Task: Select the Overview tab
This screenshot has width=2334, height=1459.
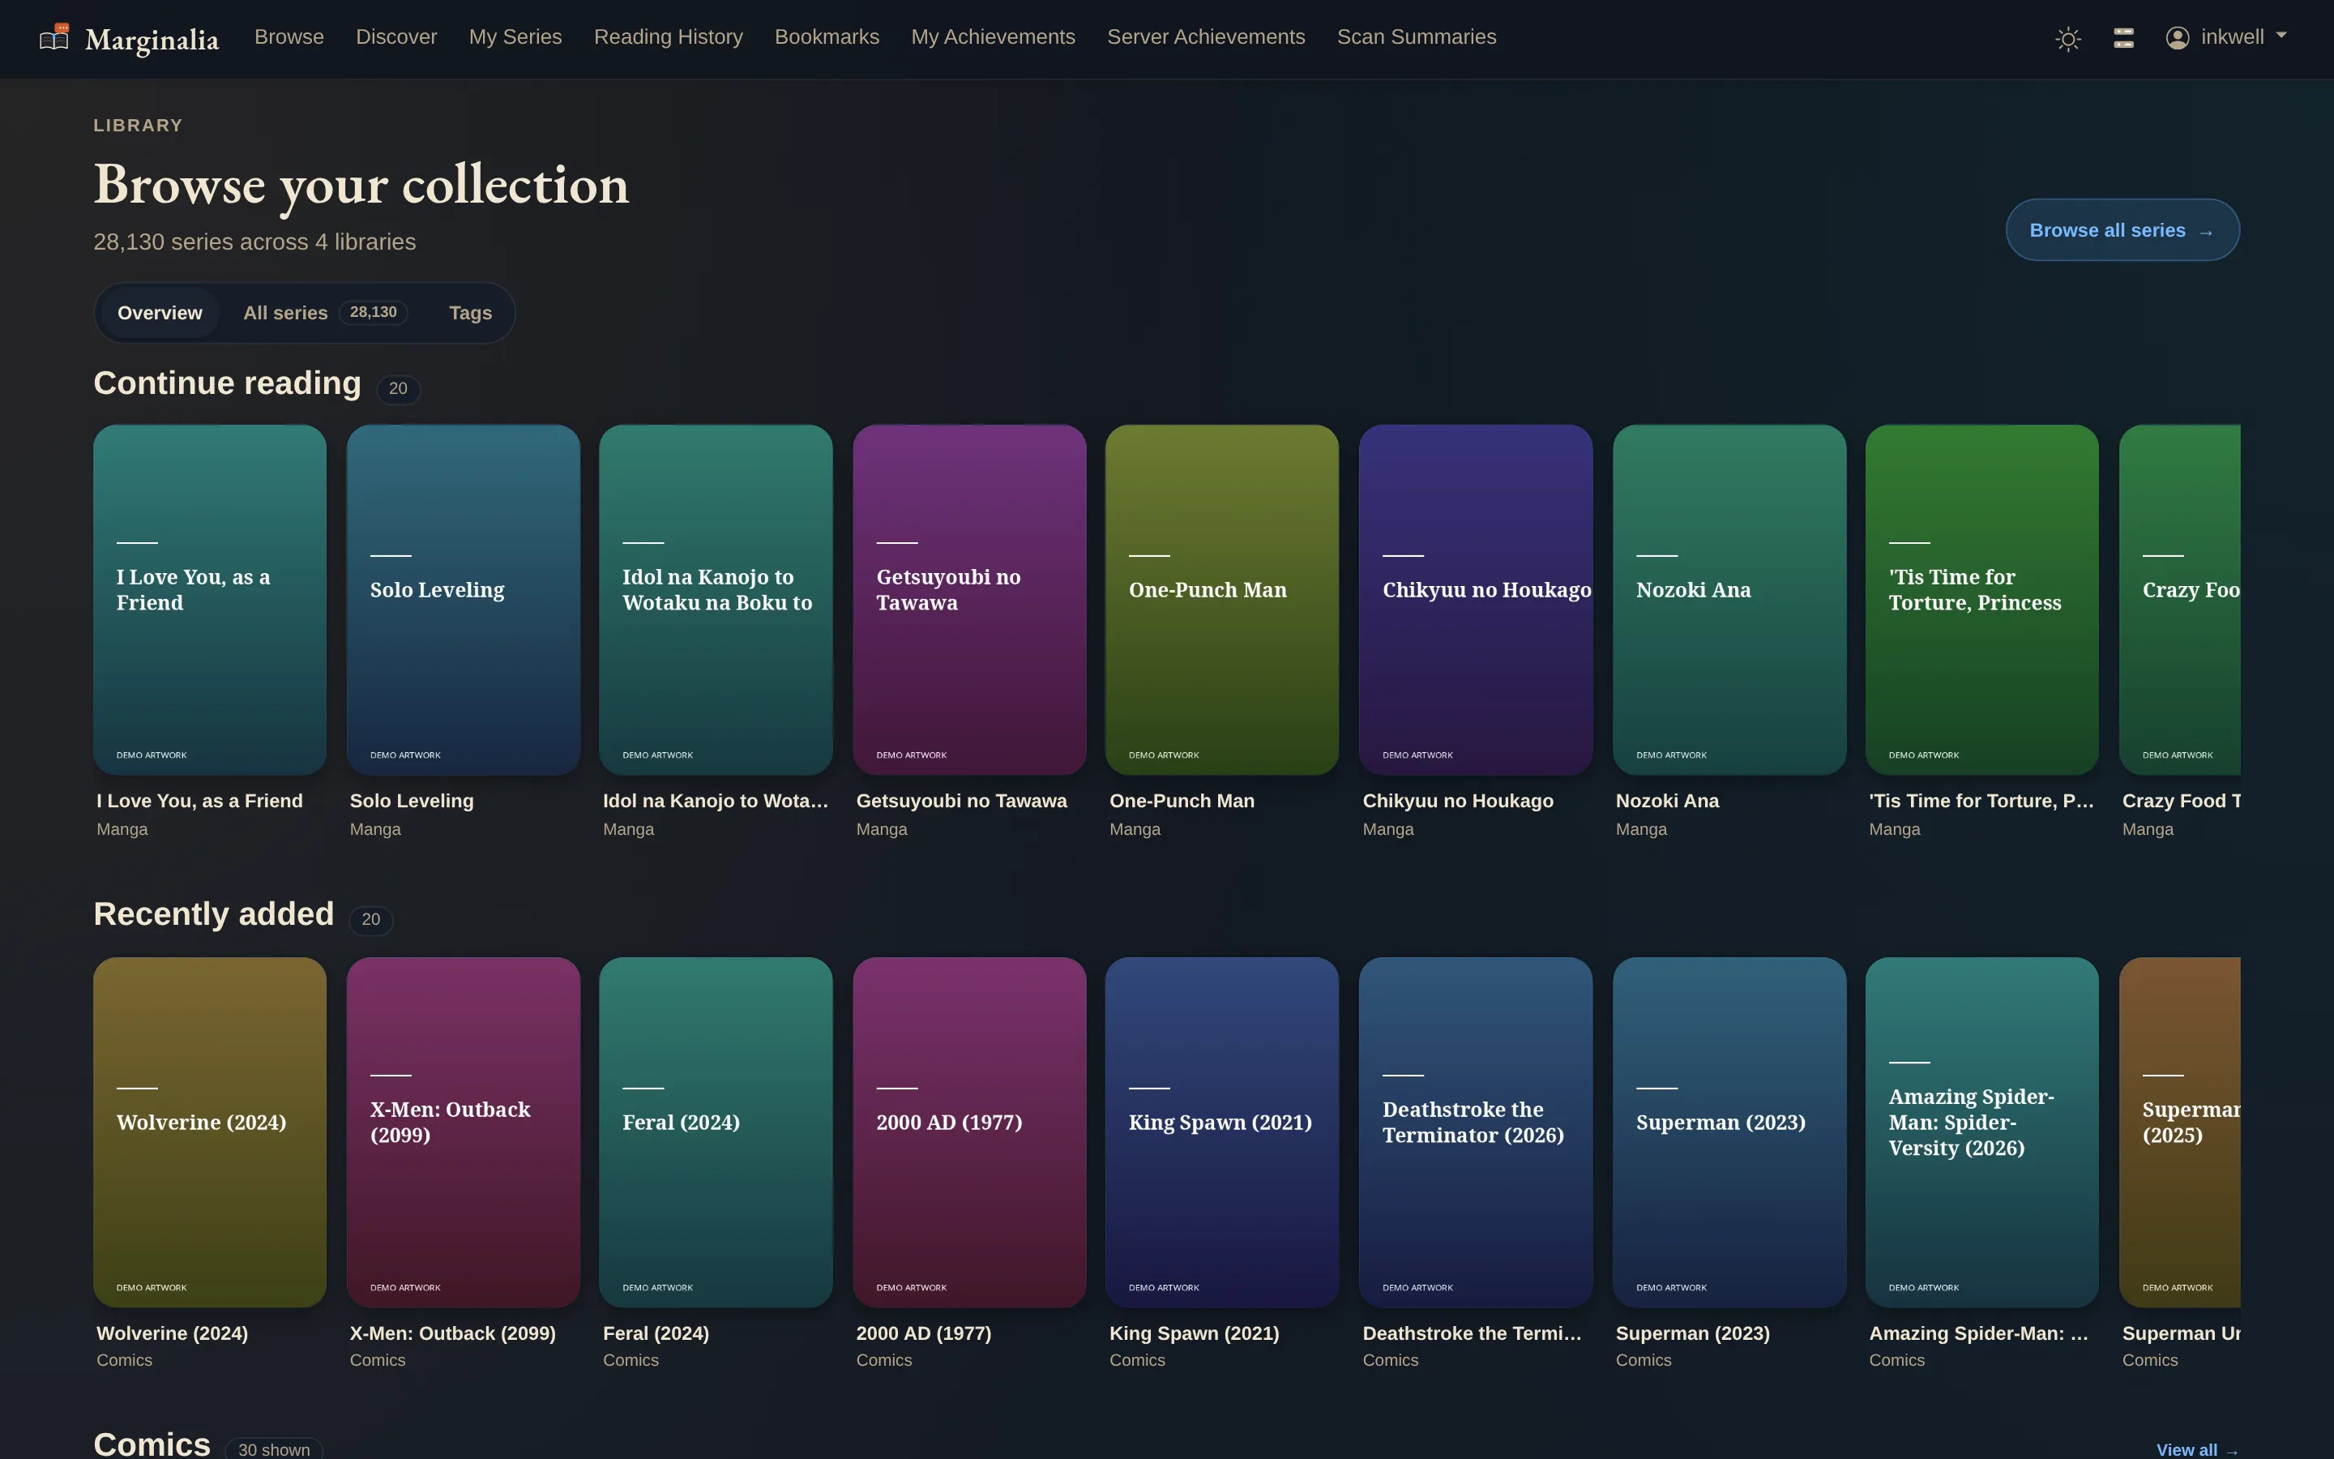Action: click(160, 313)
